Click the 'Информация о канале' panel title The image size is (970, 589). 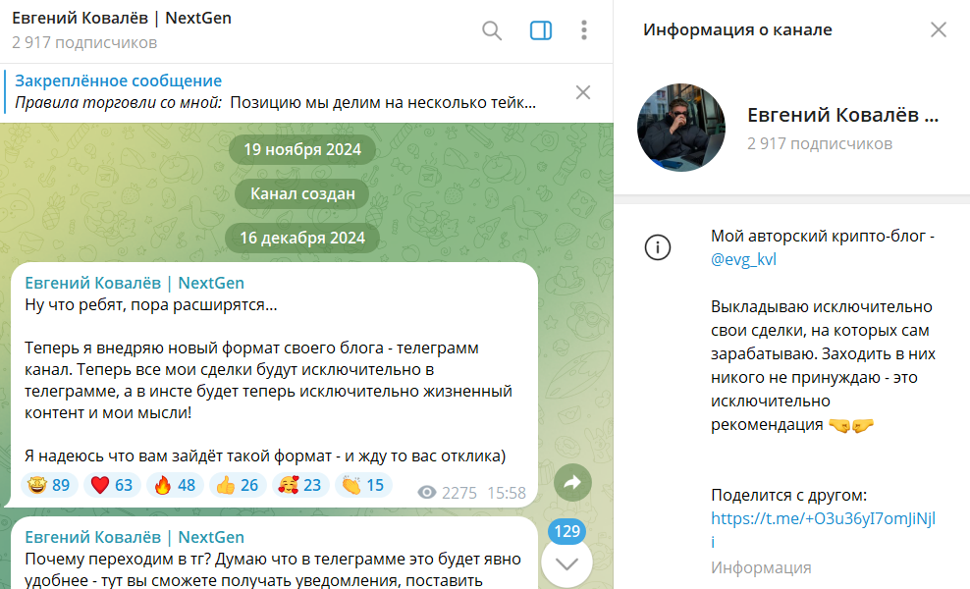[737, 29]
